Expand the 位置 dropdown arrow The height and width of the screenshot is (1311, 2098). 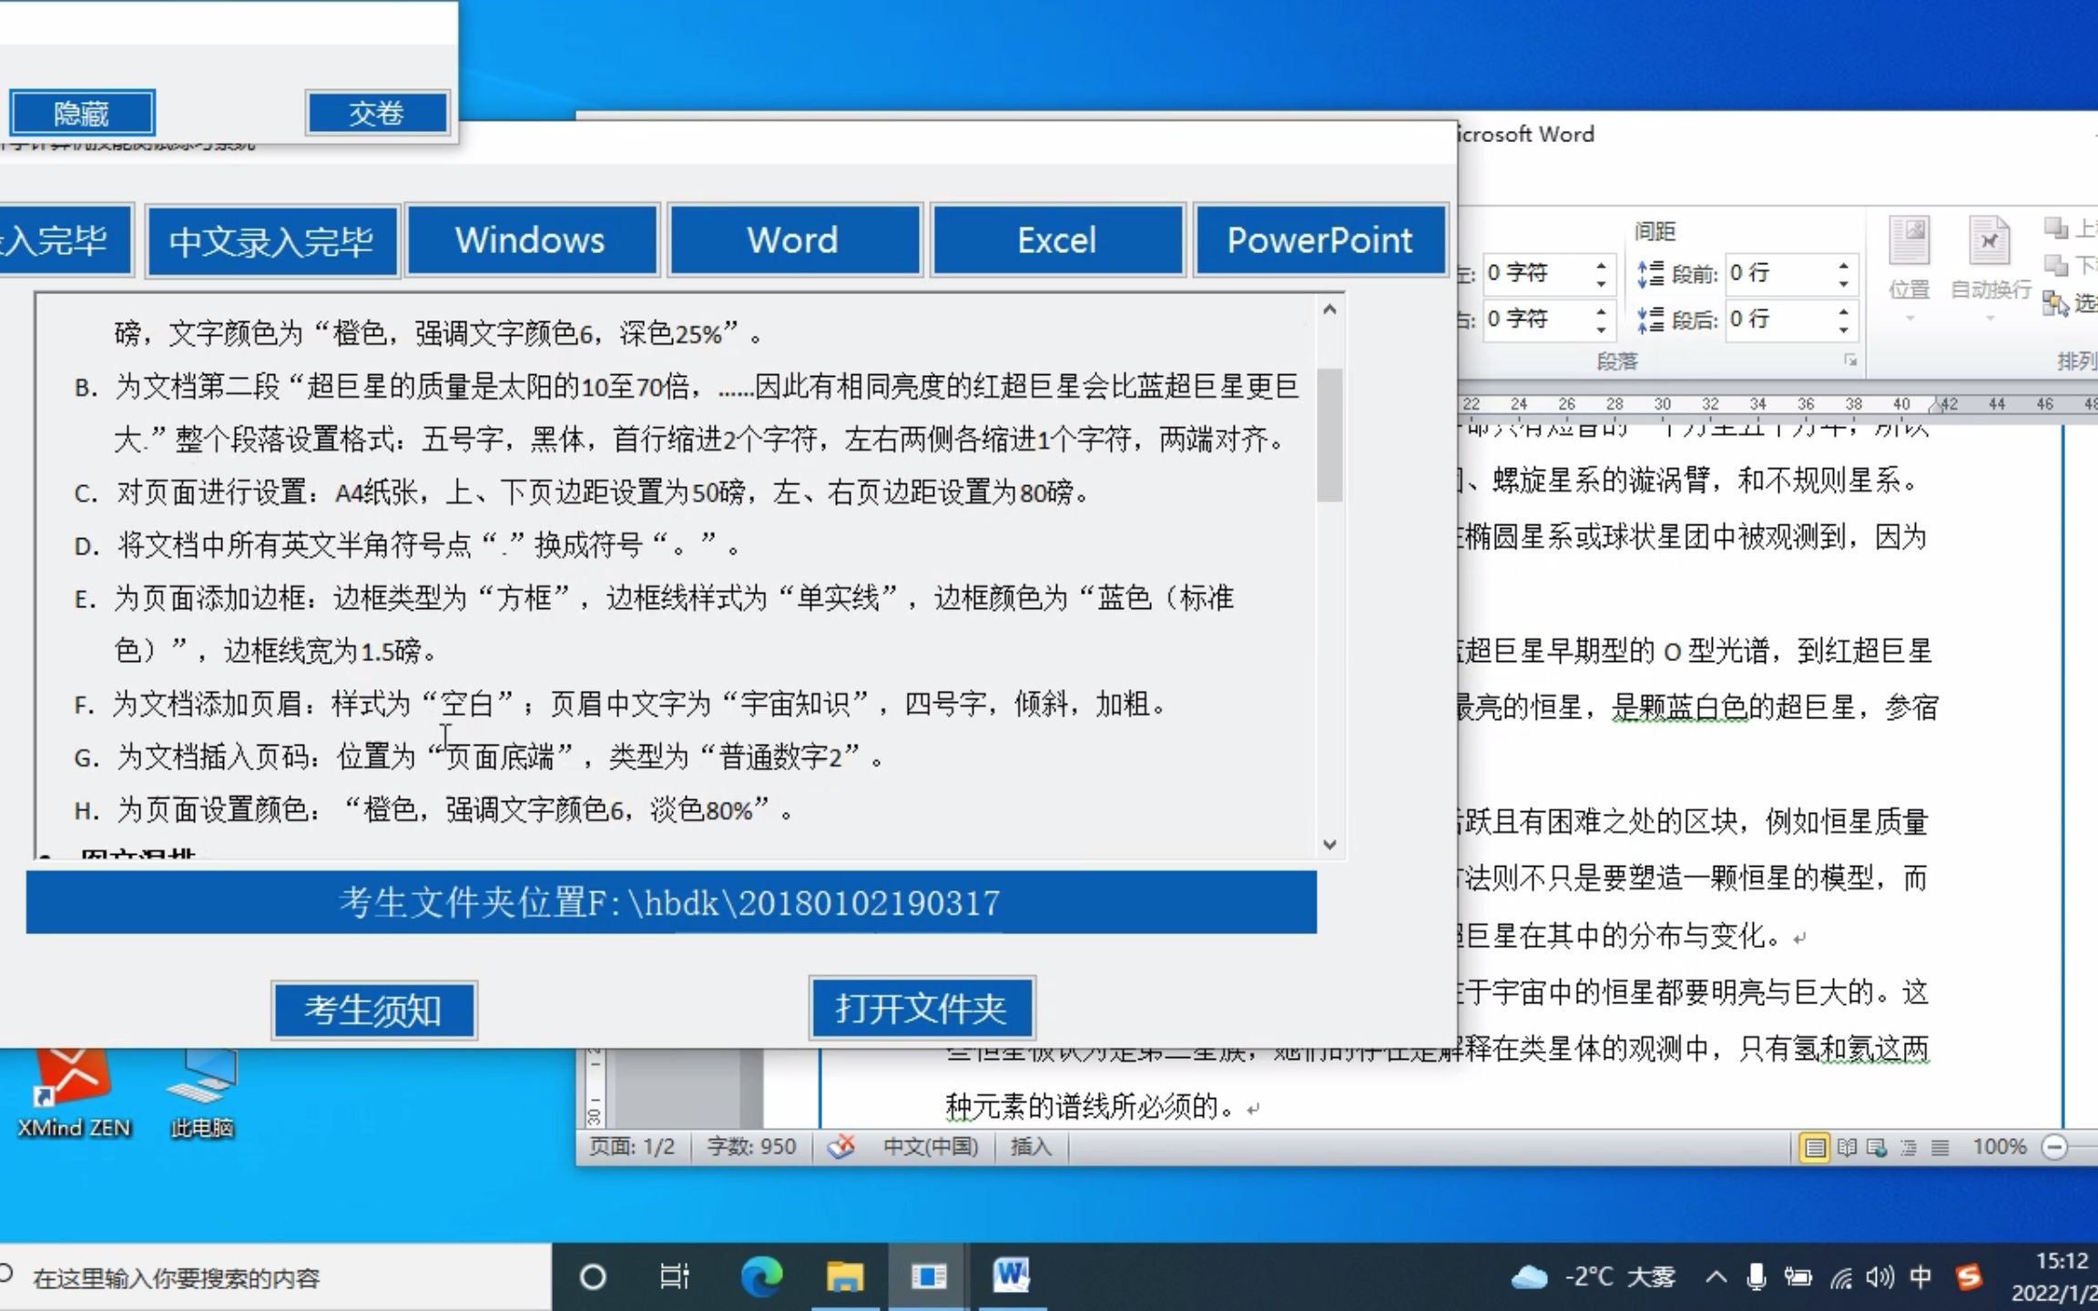click(x=1910, y=318)
